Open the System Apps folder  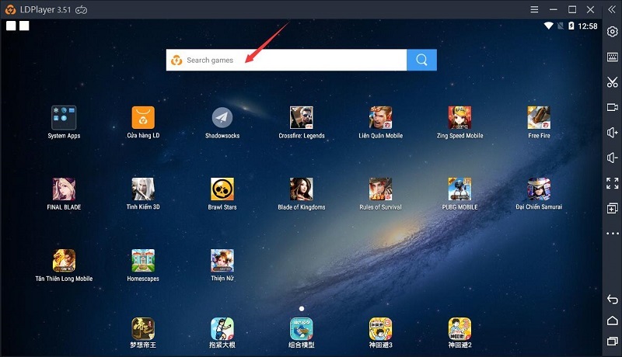pos(64,117)
